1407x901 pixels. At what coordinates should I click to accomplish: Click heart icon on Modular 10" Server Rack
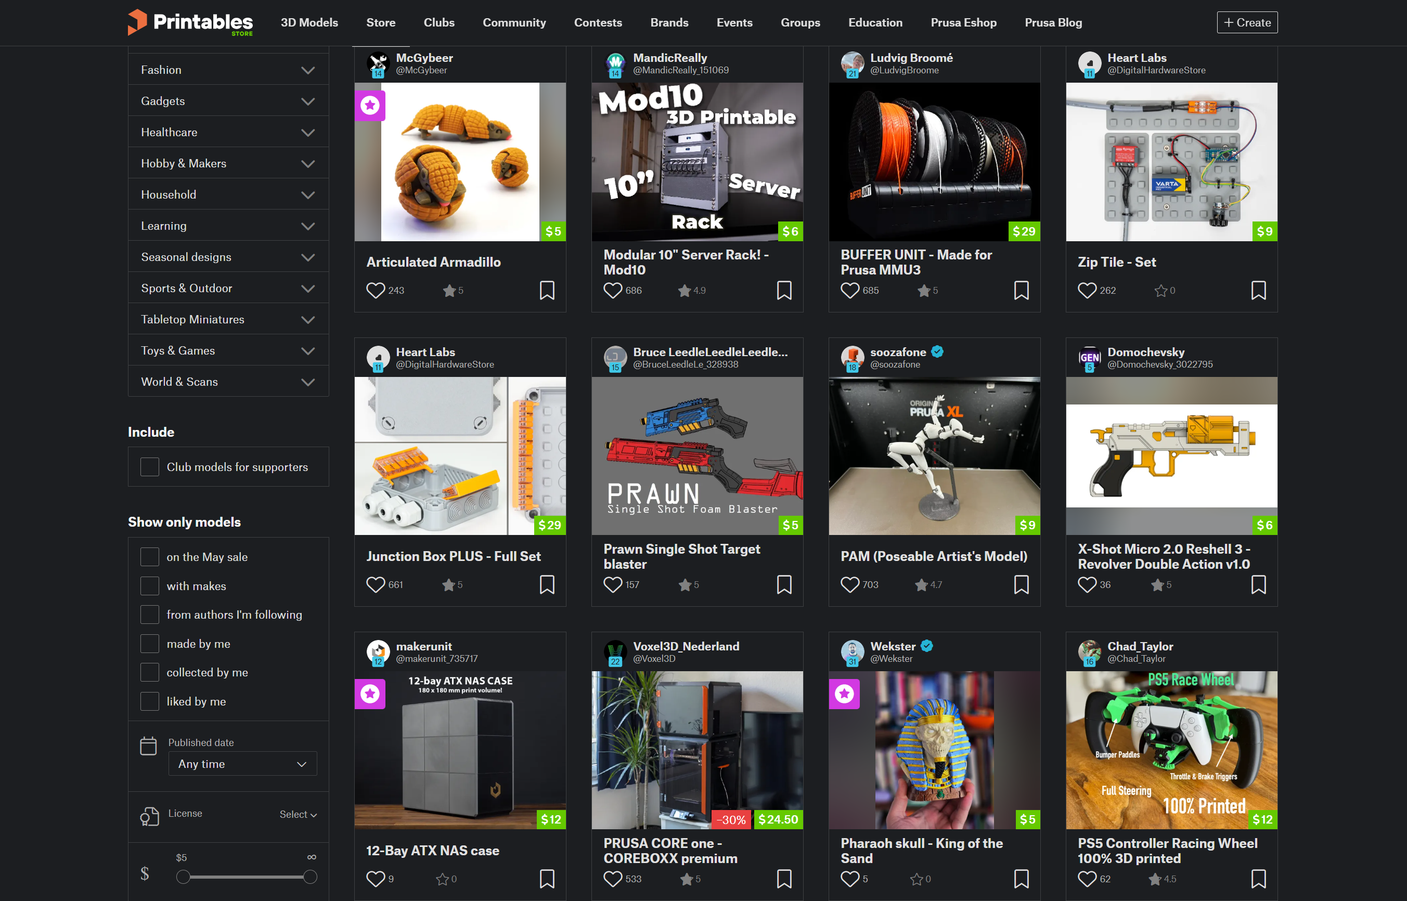tap(612, 290)
